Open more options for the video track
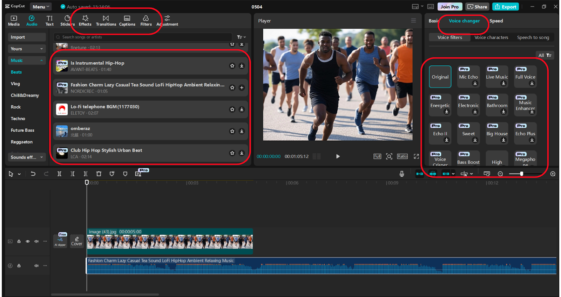561x297 pixels. click(x=45, y=241)
